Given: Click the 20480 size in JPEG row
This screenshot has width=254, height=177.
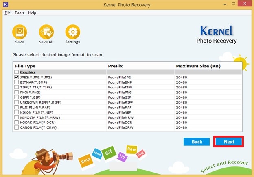Looking at the screenshot, I should 182,78.
